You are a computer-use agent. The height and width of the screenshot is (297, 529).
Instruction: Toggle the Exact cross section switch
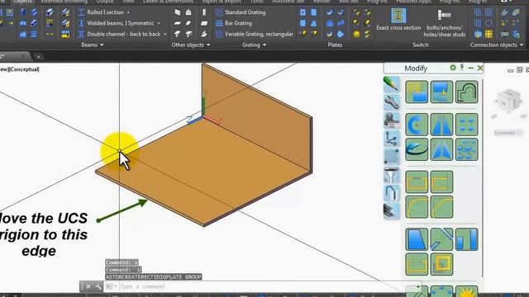pyautogui.click(x=398, y=20)
